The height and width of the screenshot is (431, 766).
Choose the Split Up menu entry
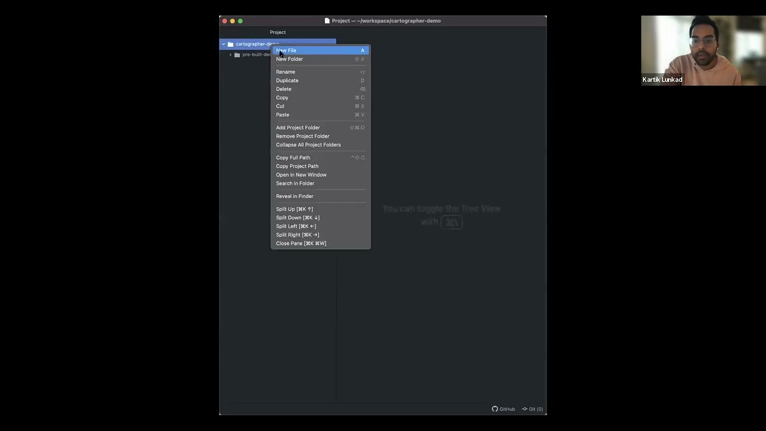click(321, 209)
